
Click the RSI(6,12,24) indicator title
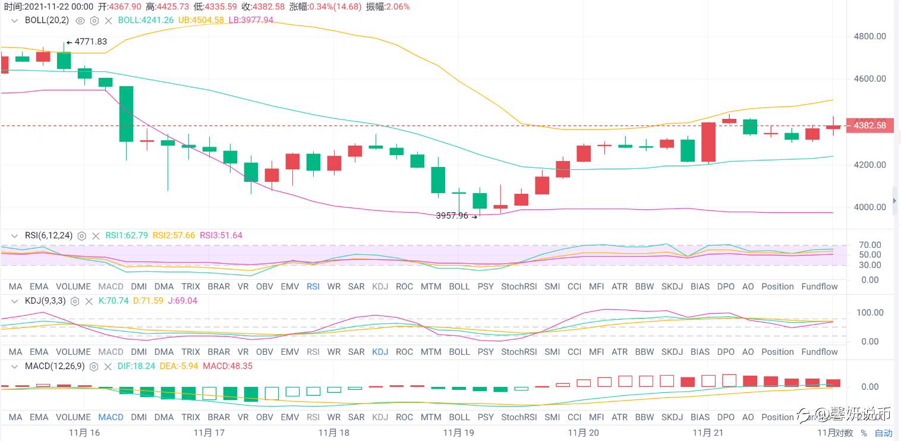click(x=49, y=235)
